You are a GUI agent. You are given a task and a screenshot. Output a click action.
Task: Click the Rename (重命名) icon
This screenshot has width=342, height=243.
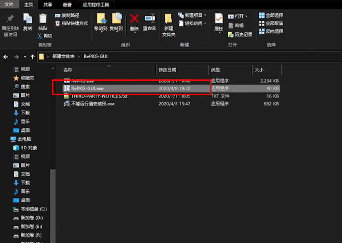coord(149,19)
